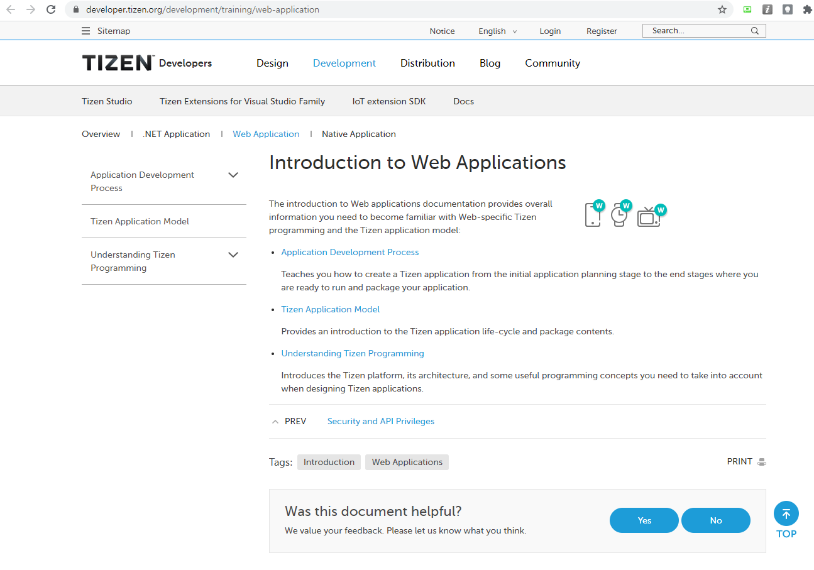Reload the page with refresh icon

click(x=52, y=9)
